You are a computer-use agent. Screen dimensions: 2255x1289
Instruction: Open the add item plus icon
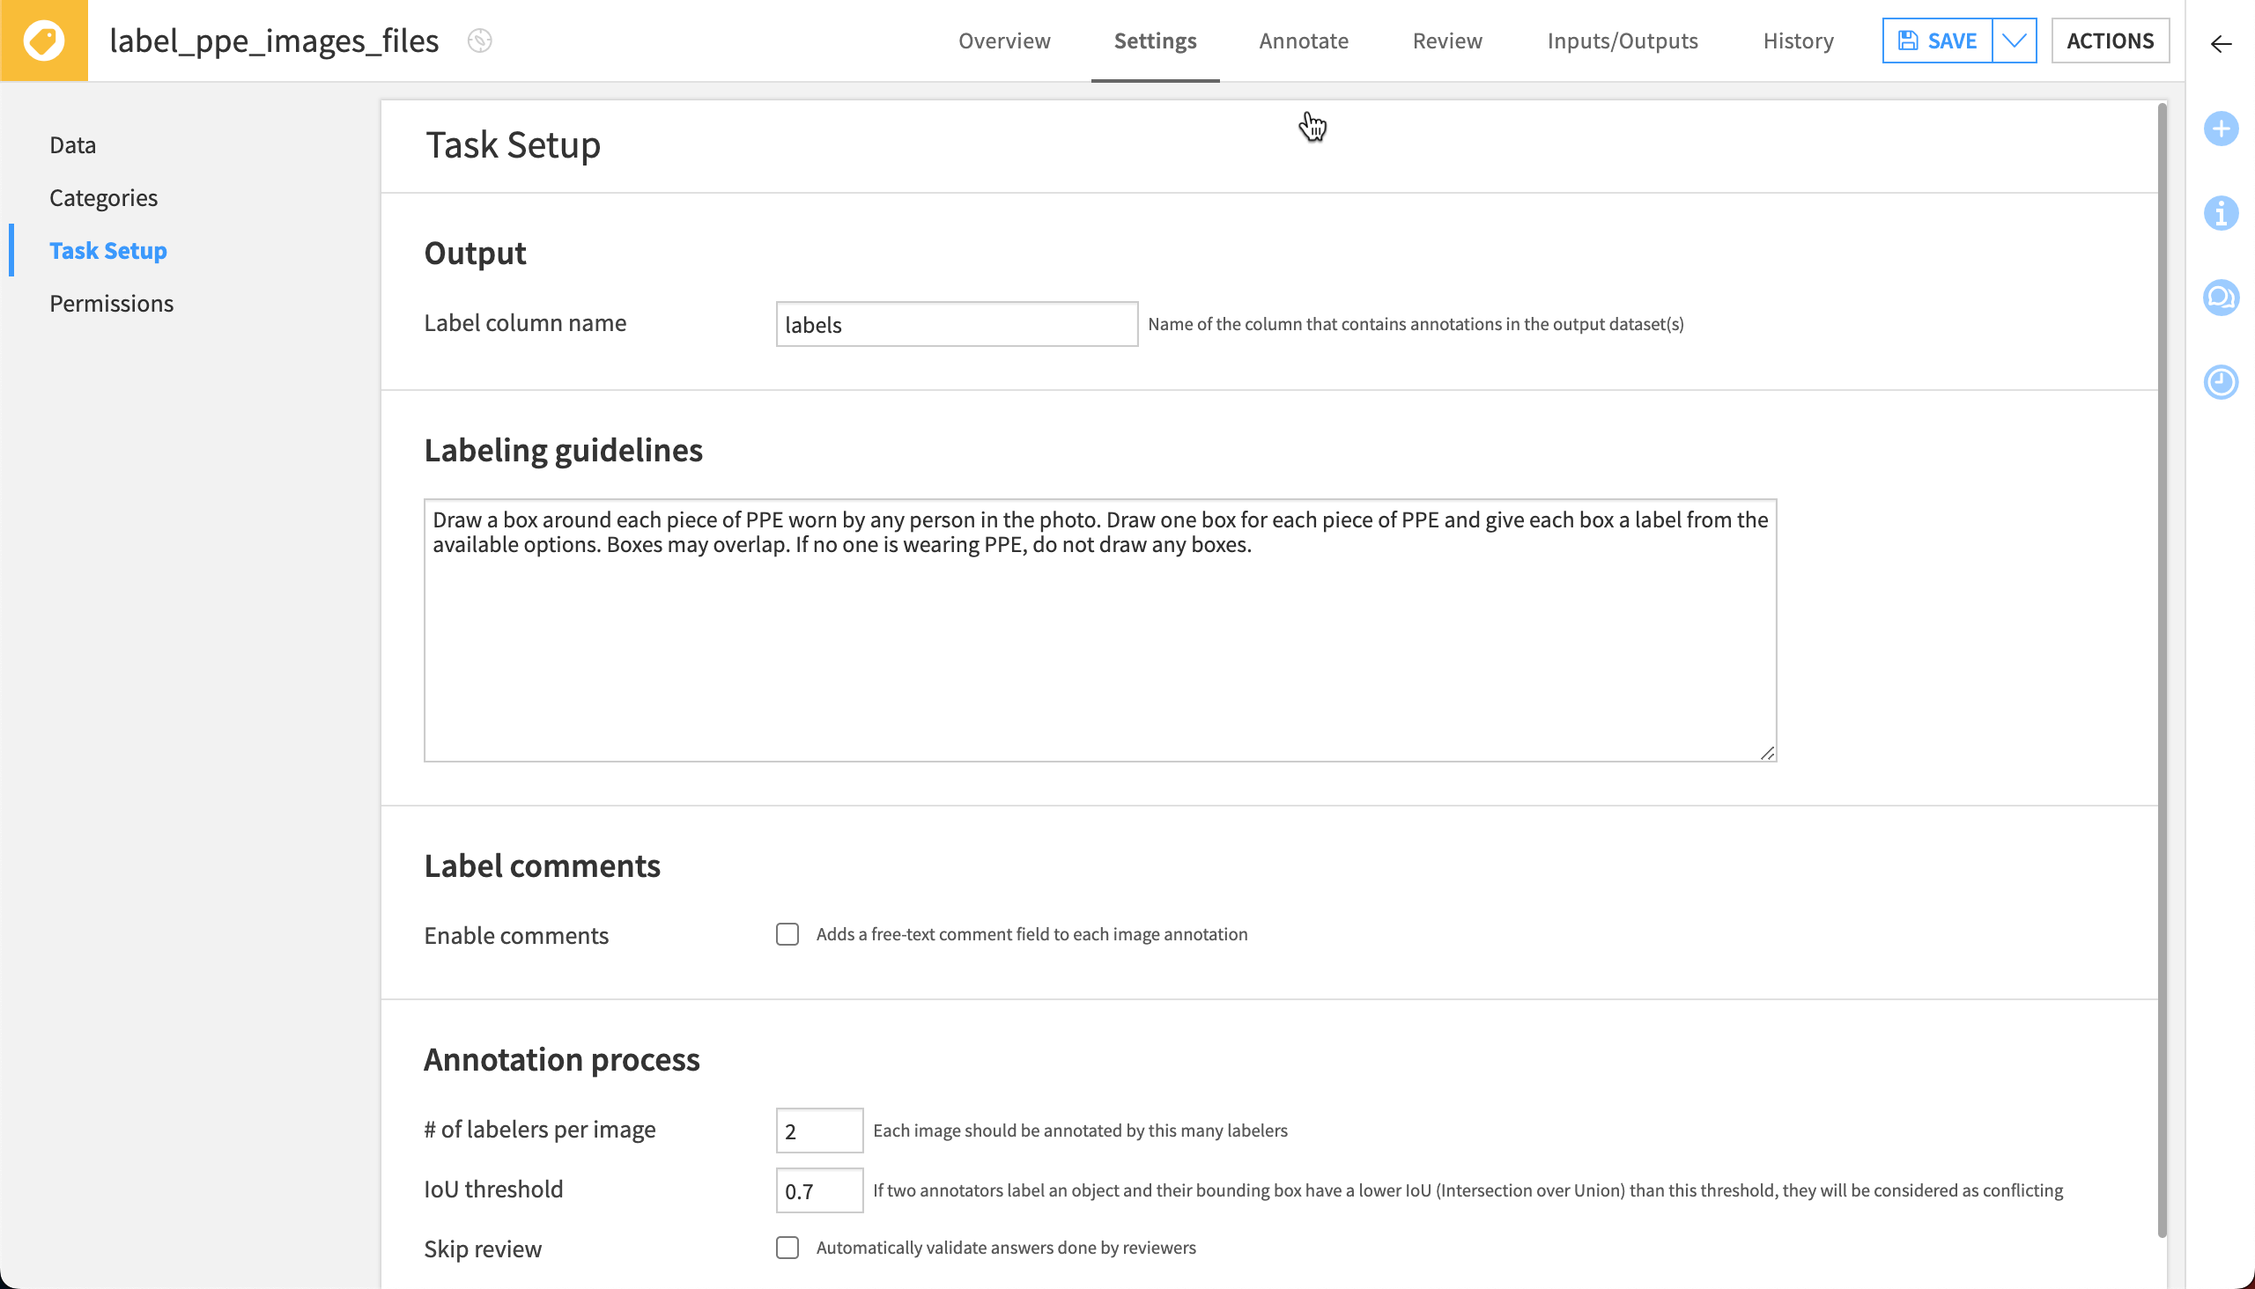point(2222,129)
